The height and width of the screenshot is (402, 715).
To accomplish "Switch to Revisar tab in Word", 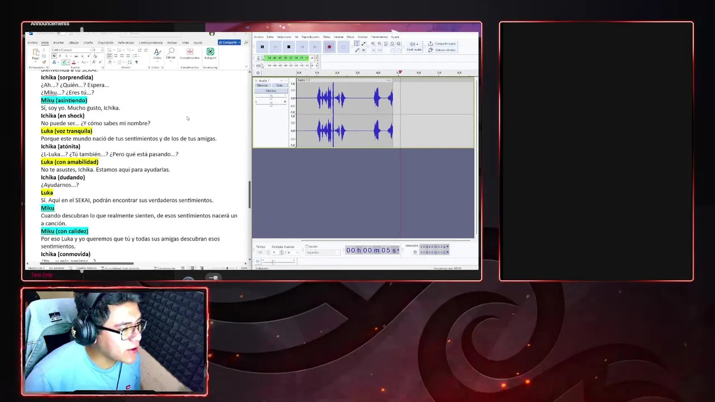I will tap(172, 42).
